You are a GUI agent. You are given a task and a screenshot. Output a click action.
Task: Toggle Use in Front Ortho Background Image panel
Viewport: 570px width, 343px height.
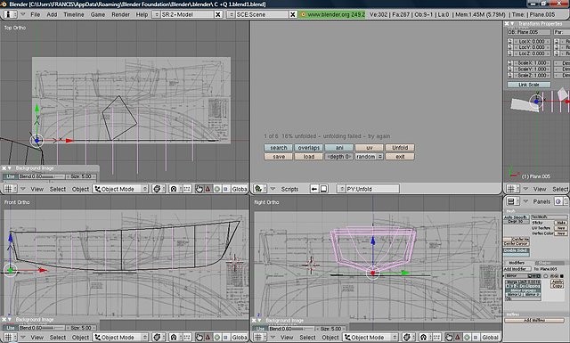(11, 328)
